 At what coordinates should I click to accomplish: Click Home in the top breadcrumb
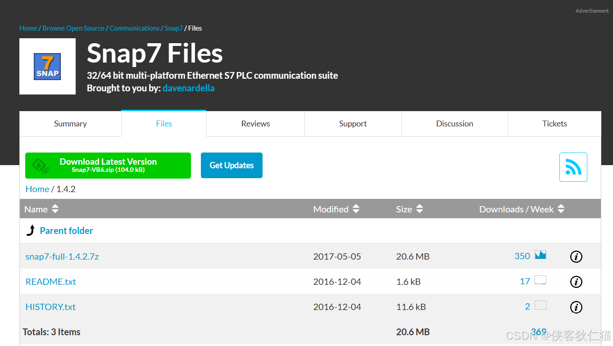pyautogui.click(x=28, y=28)
